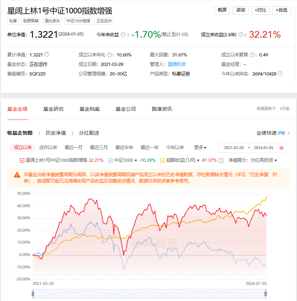Switch to the 基金公司 tab
This screenshot has width=297, height=301.
tap(126, 109)
